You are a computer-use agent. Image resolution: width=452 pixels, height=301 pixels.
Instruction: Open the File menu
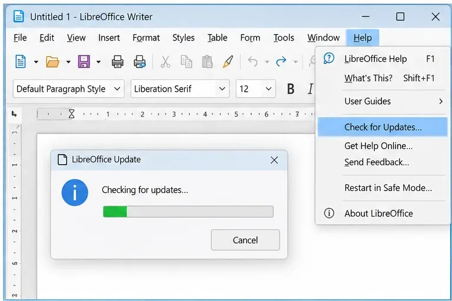[20, 38]
